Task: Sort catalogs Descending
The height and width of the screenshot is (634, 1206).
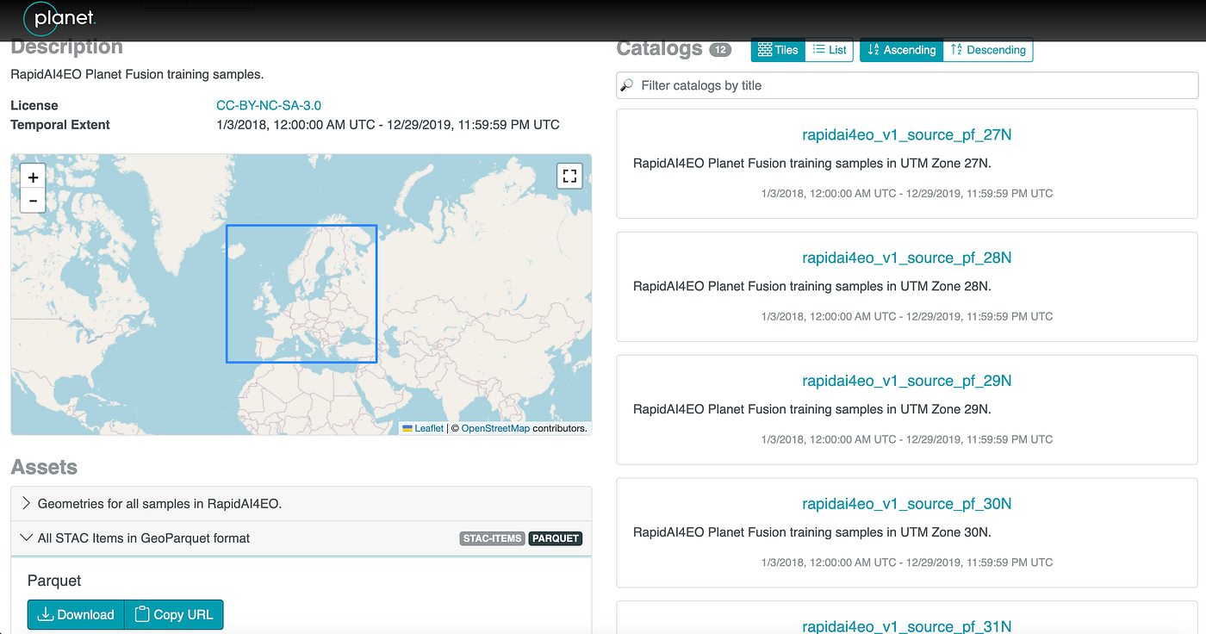Action: [x=988, y=50]
